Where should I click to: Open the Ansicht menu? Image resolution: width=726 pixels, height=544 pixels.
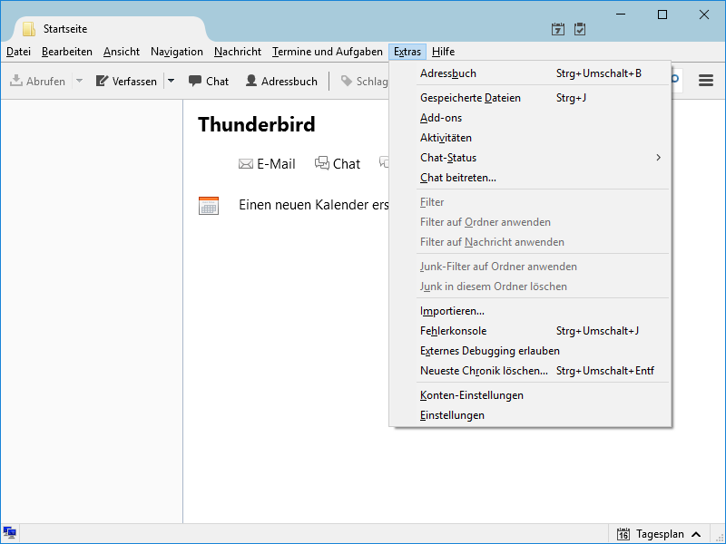tap(122, 52)
